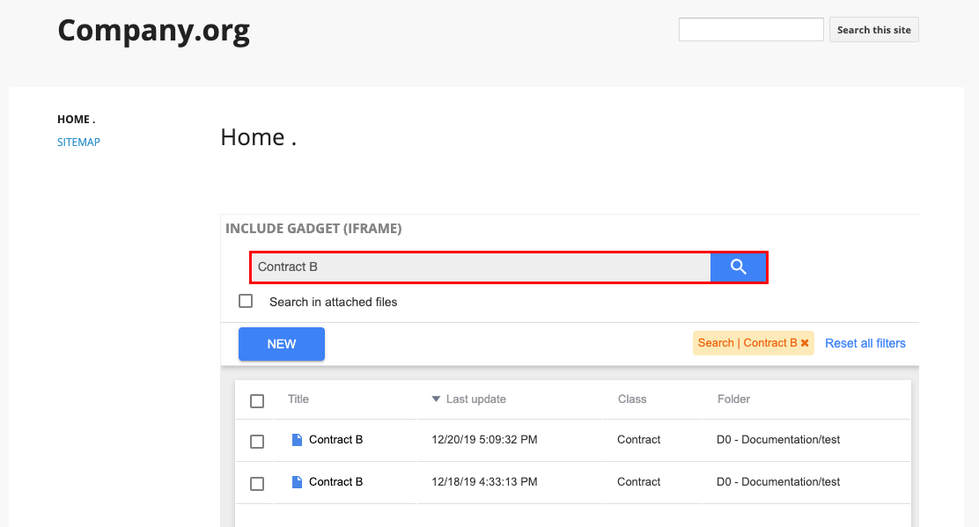The image size is (979, 527).
Task: Click the Folder column header
Action: 733,399
